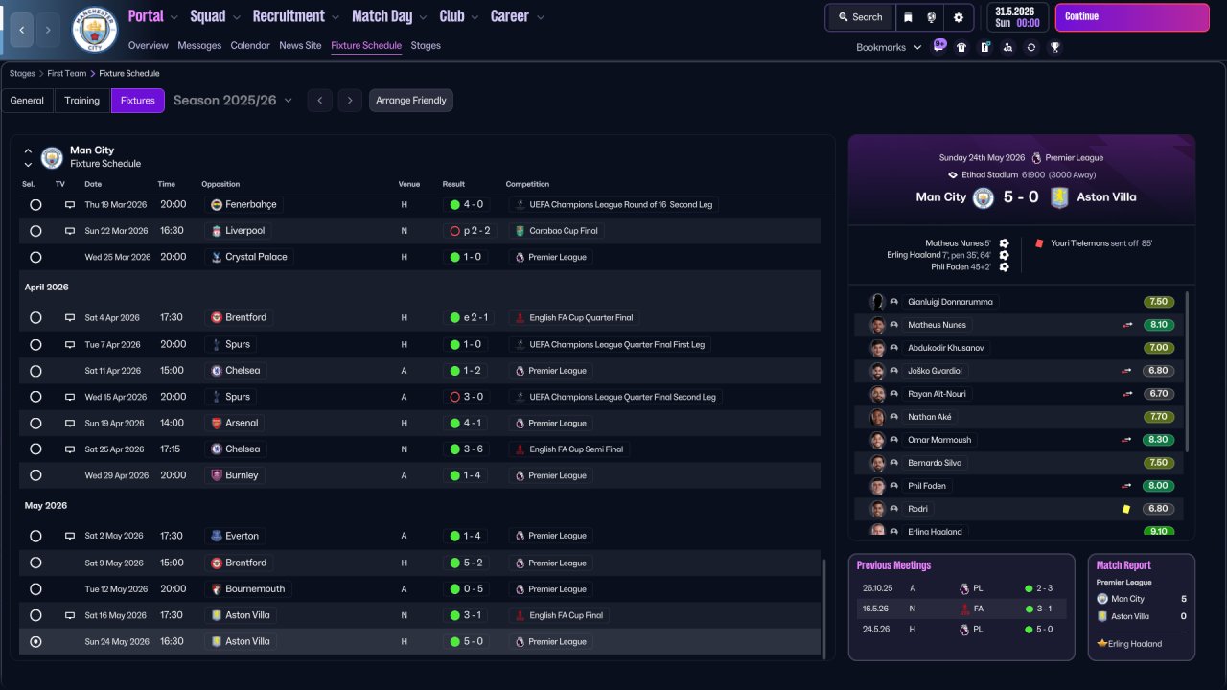The width and height of the screenshot is (1227, 690).
Task: Select the Fenerbahçe fixture radio button
Action: pyautogui.click(x=35, y=205)
